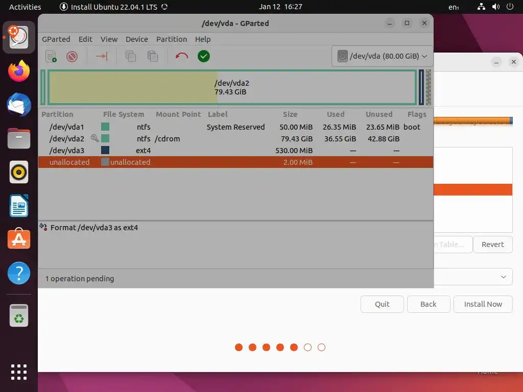Screen dimensions: 523x392
Task: Select the /dev/vda1 partition row
Action: [x=235, y=127]
